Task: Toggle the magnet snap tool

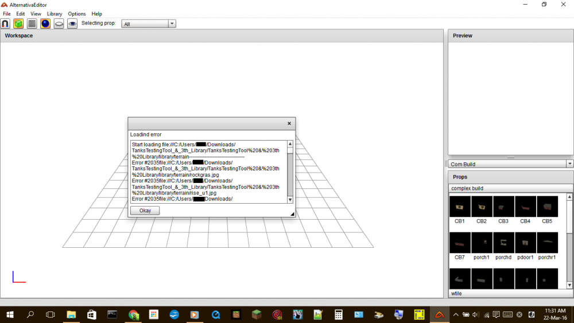Action: (5, 24)
